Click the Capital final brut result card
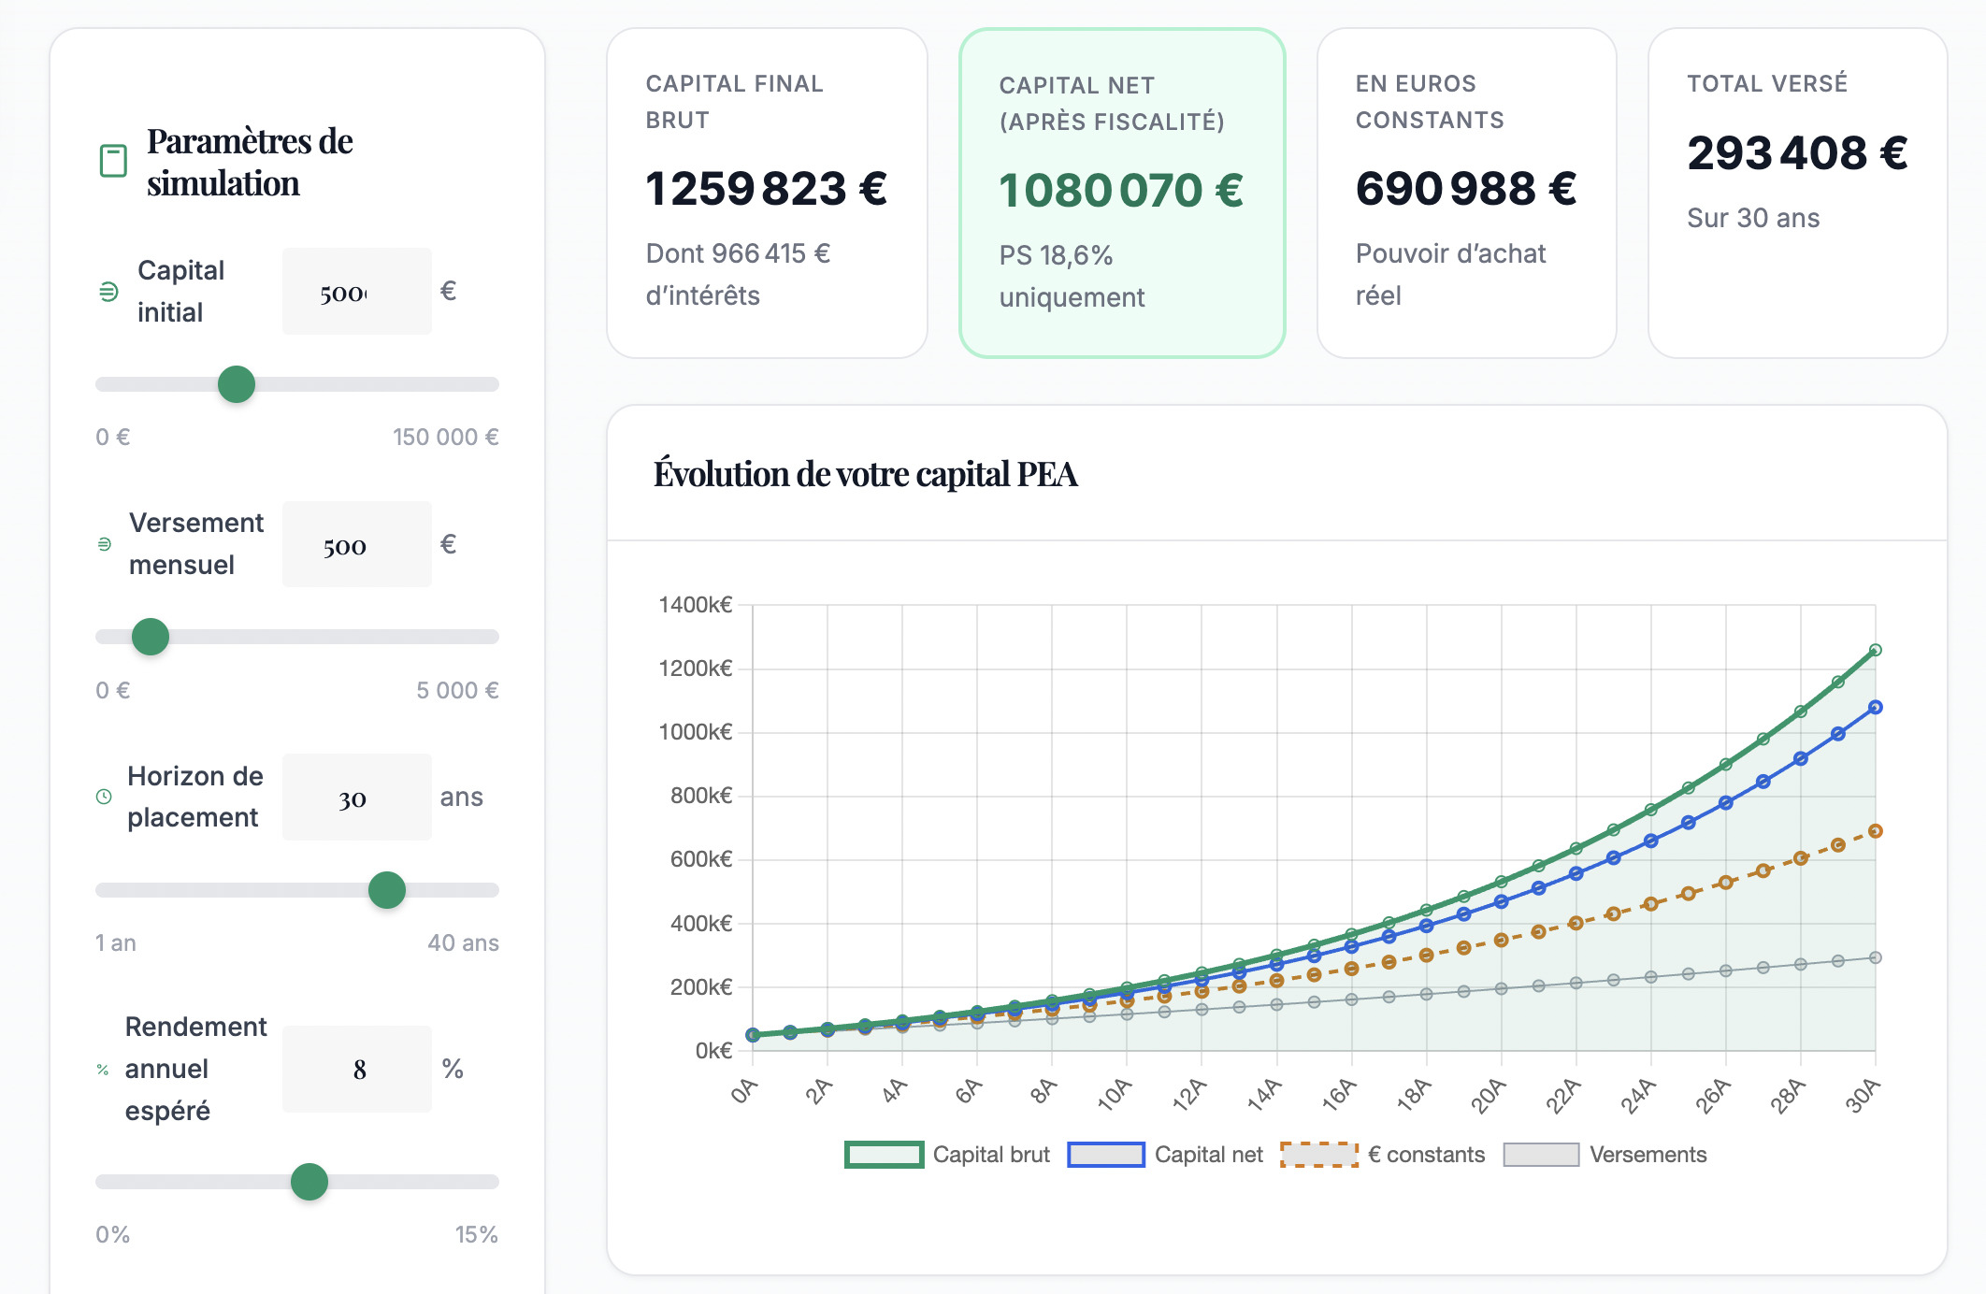The width and height of the screenshot is (1986, 1294). 767,193
